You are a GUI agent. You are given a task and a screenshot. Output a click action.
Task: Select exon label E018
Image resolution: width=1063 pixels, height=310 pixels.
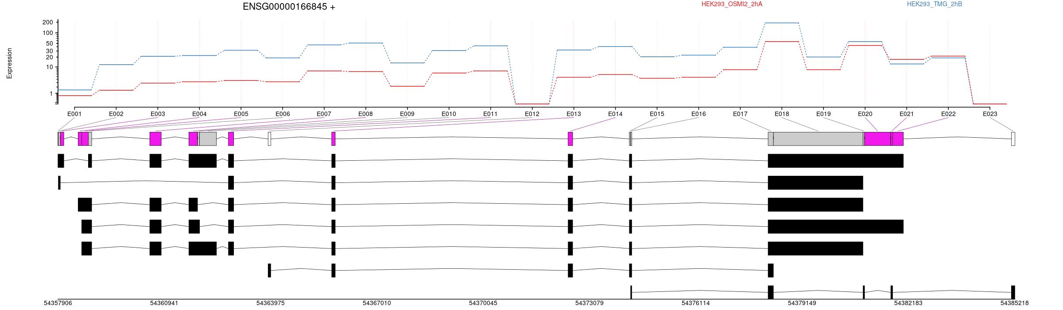pyautogui.click(x=782, y=114)
